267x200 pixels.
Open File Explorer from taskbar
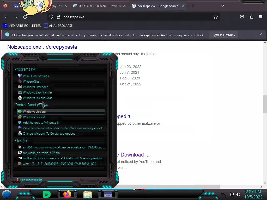[88, 195]
